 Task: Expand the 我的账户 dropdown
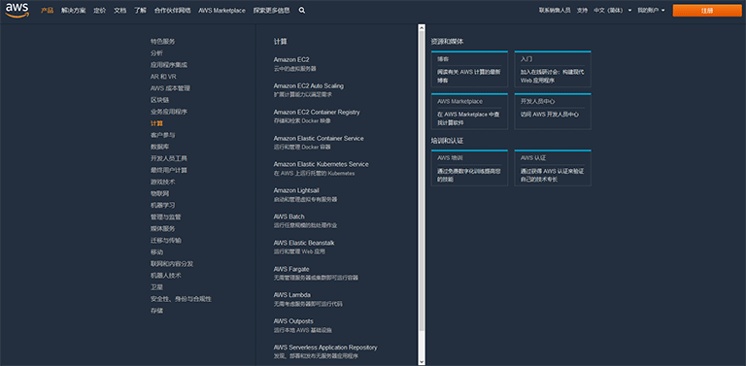pos(651,11)
